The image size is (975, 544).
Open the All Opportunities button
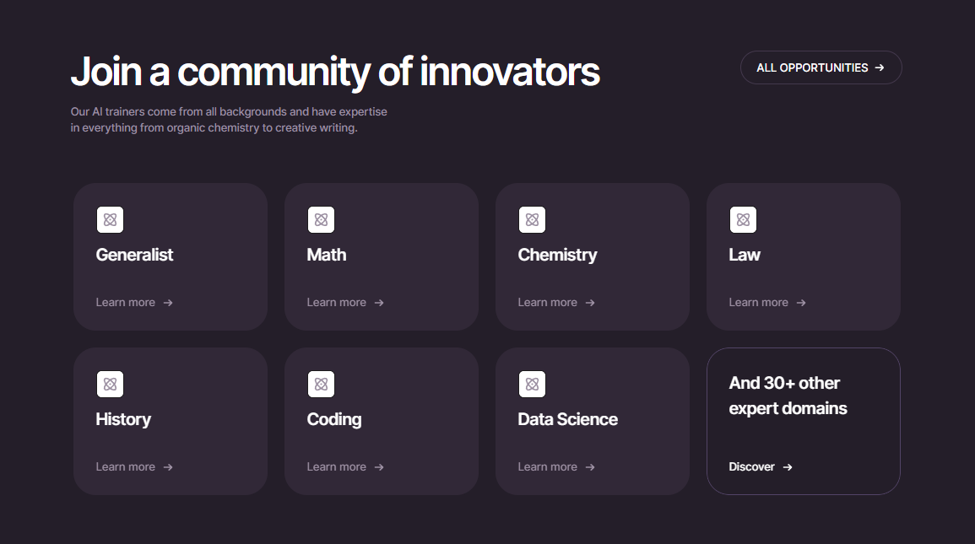pyautogui.click(x=821, y=67)
